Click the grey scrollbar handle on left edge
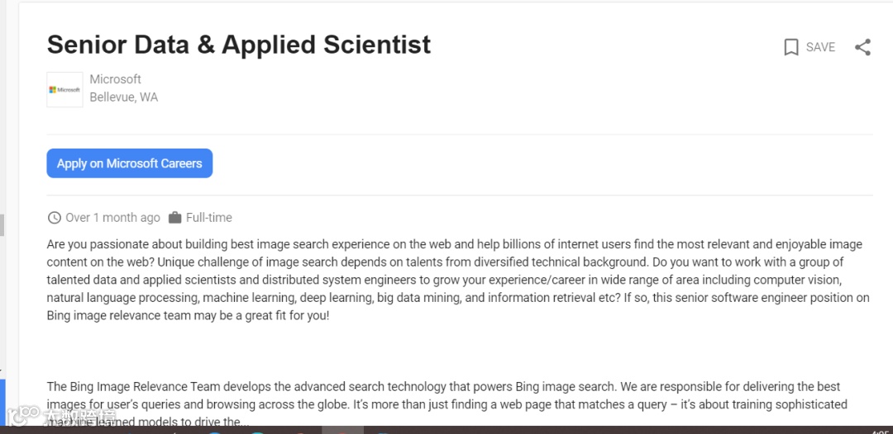The image size is (893, 434). pos(2,224)
